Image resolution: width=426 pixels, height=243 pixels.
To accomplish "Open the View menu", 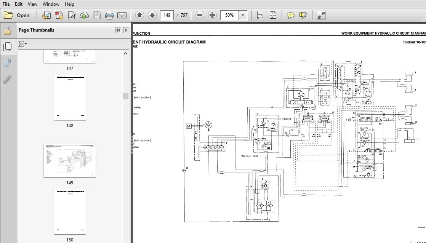I will pos(32,4).
